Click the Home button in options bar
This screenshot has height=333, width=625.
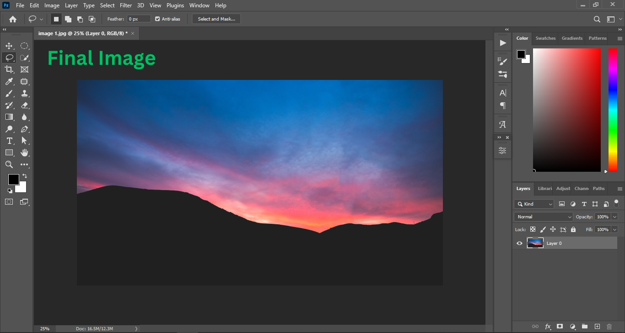[13, 19]
